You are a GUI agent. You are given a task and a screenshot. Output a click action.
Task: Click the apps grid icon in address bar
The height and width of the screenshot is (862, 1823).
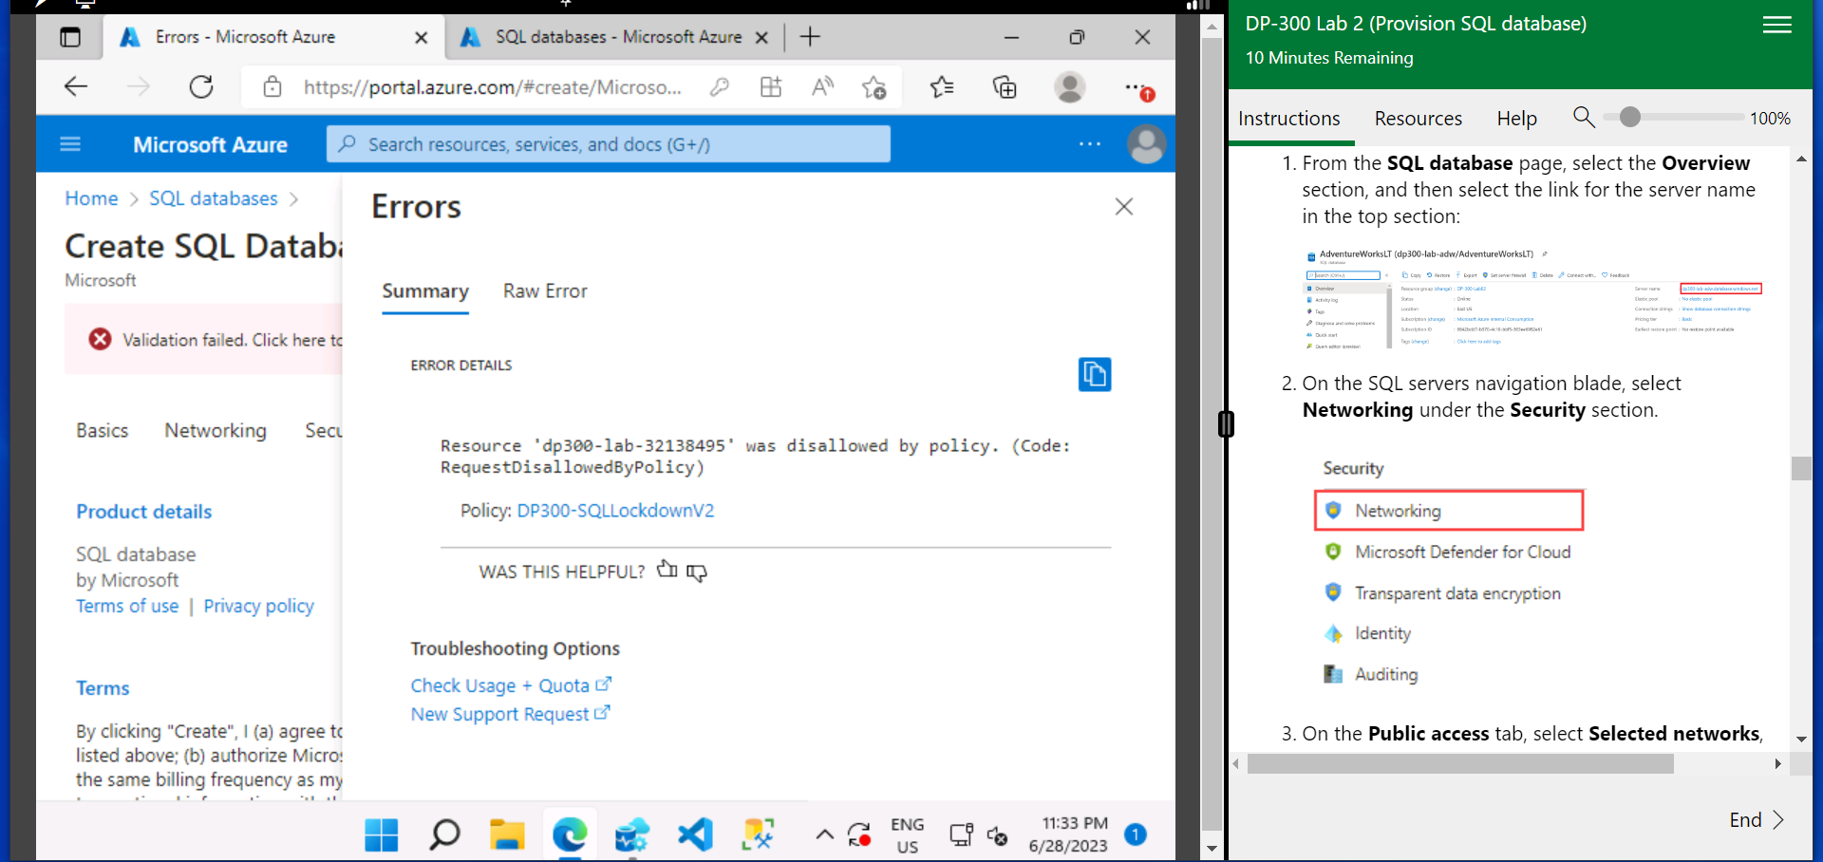coord(771,87)
